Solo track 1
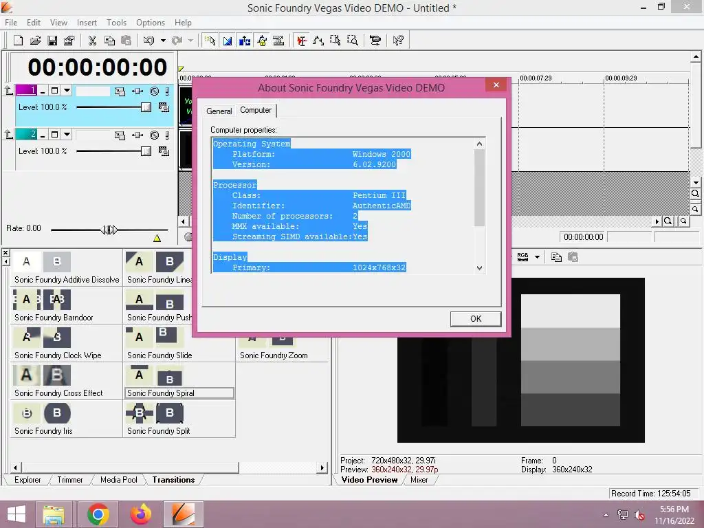The height and width of the screenshot is (528, 704). [167, 91]
